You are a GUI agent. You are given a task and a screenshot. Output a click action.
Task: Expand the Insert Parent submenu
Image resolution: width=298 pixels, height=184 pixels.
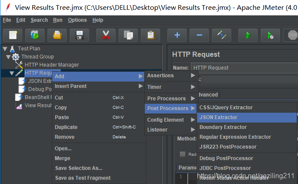(98, 86)
